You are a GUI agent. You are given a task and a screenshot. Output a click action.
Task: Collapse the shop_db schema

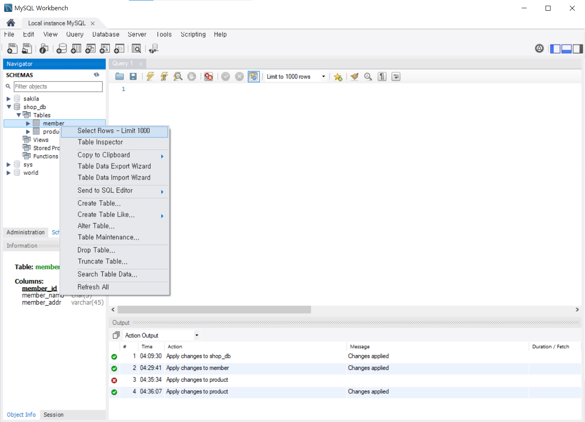[x=8, y=107]
